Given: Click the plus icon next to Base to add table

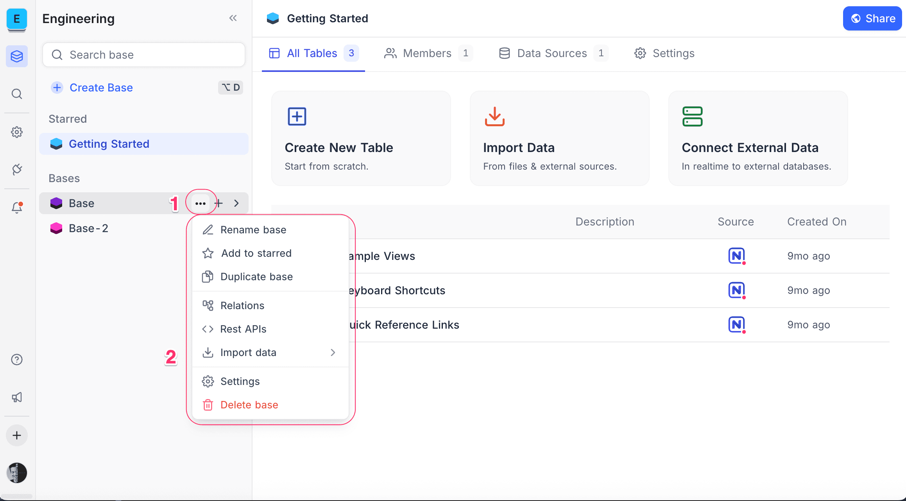Looking at the screenshot, I should (219, 203).
